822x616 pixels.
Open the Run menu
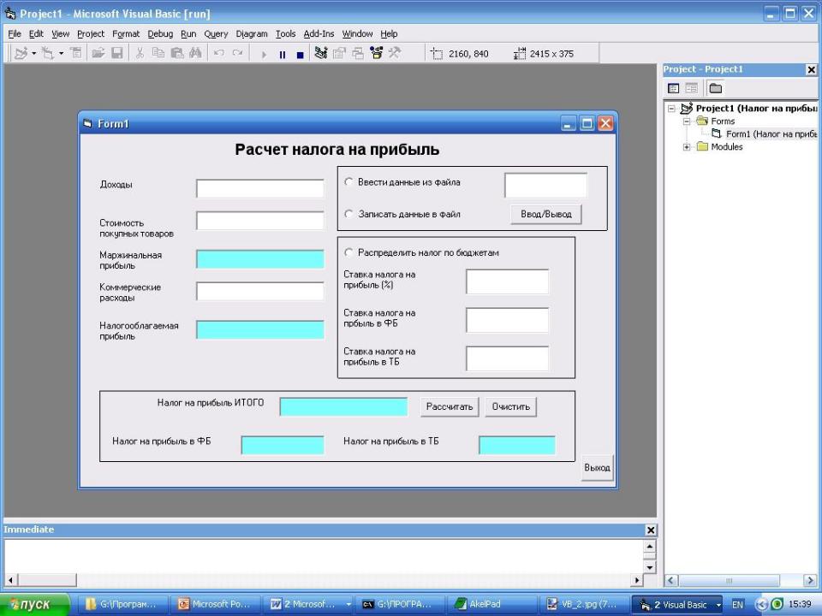tap(188, 34)
